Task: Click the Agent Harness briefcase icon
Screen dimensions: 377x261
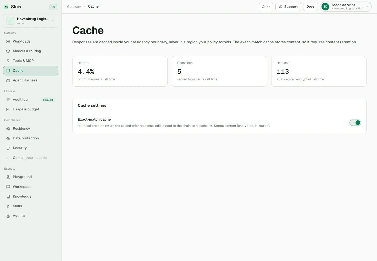Action: click(8, 80)
